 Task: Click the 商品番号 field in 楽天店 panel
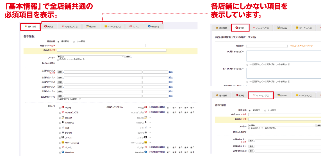click(267, 46)
